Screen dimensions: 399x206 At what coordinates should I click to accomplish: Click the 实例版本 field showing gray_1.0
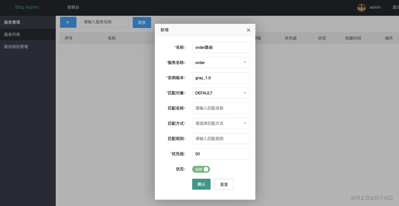pos(221,78)
